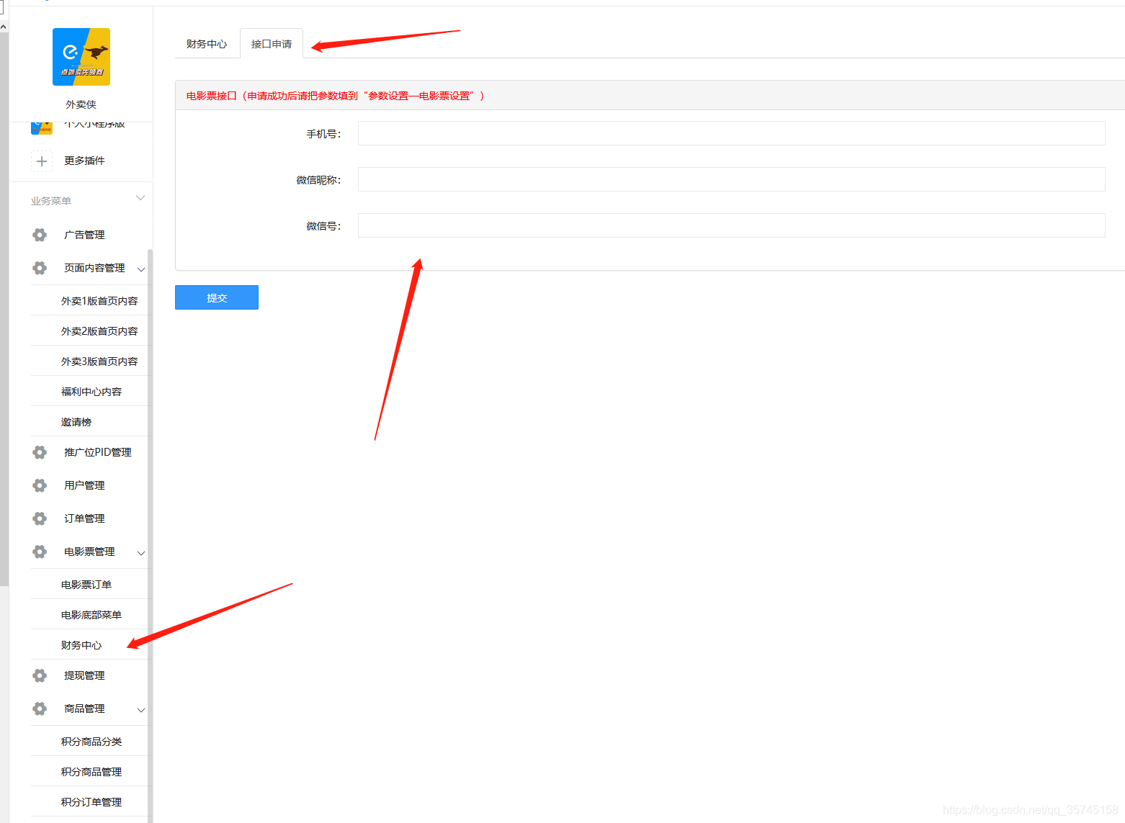Click the 提交 submit button
The width and height of the screenshot is (1125, 823).
tap(217, 297)
